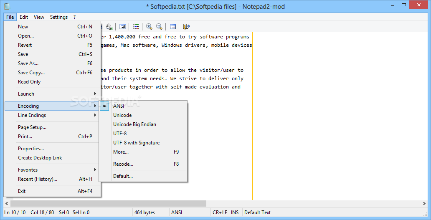Select Unicode encoding
Image resolution: width=431 pixels, height=220 pixels.
[143, 115]
